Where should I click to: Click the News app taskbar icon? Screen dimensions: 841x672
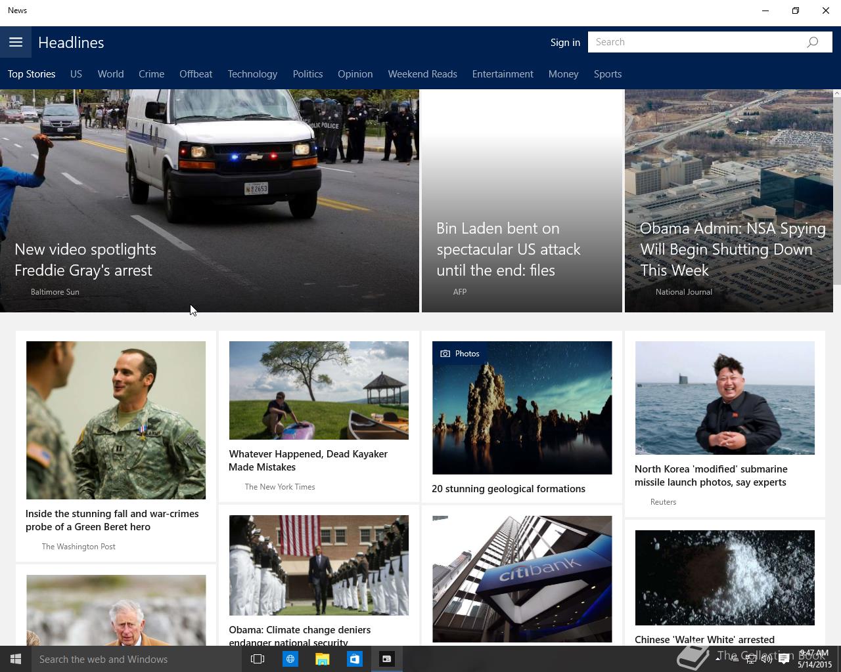(387, 659)
